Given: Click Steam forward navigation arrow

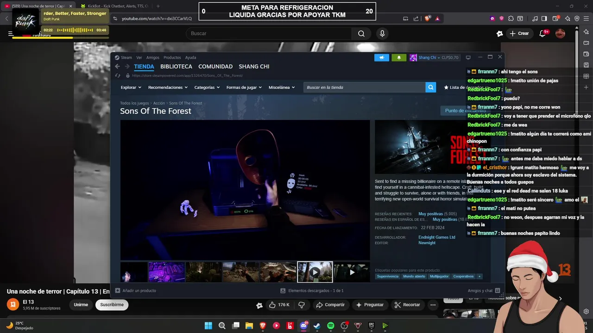Looking at the screenshot, I should click(x=127, y=67).
